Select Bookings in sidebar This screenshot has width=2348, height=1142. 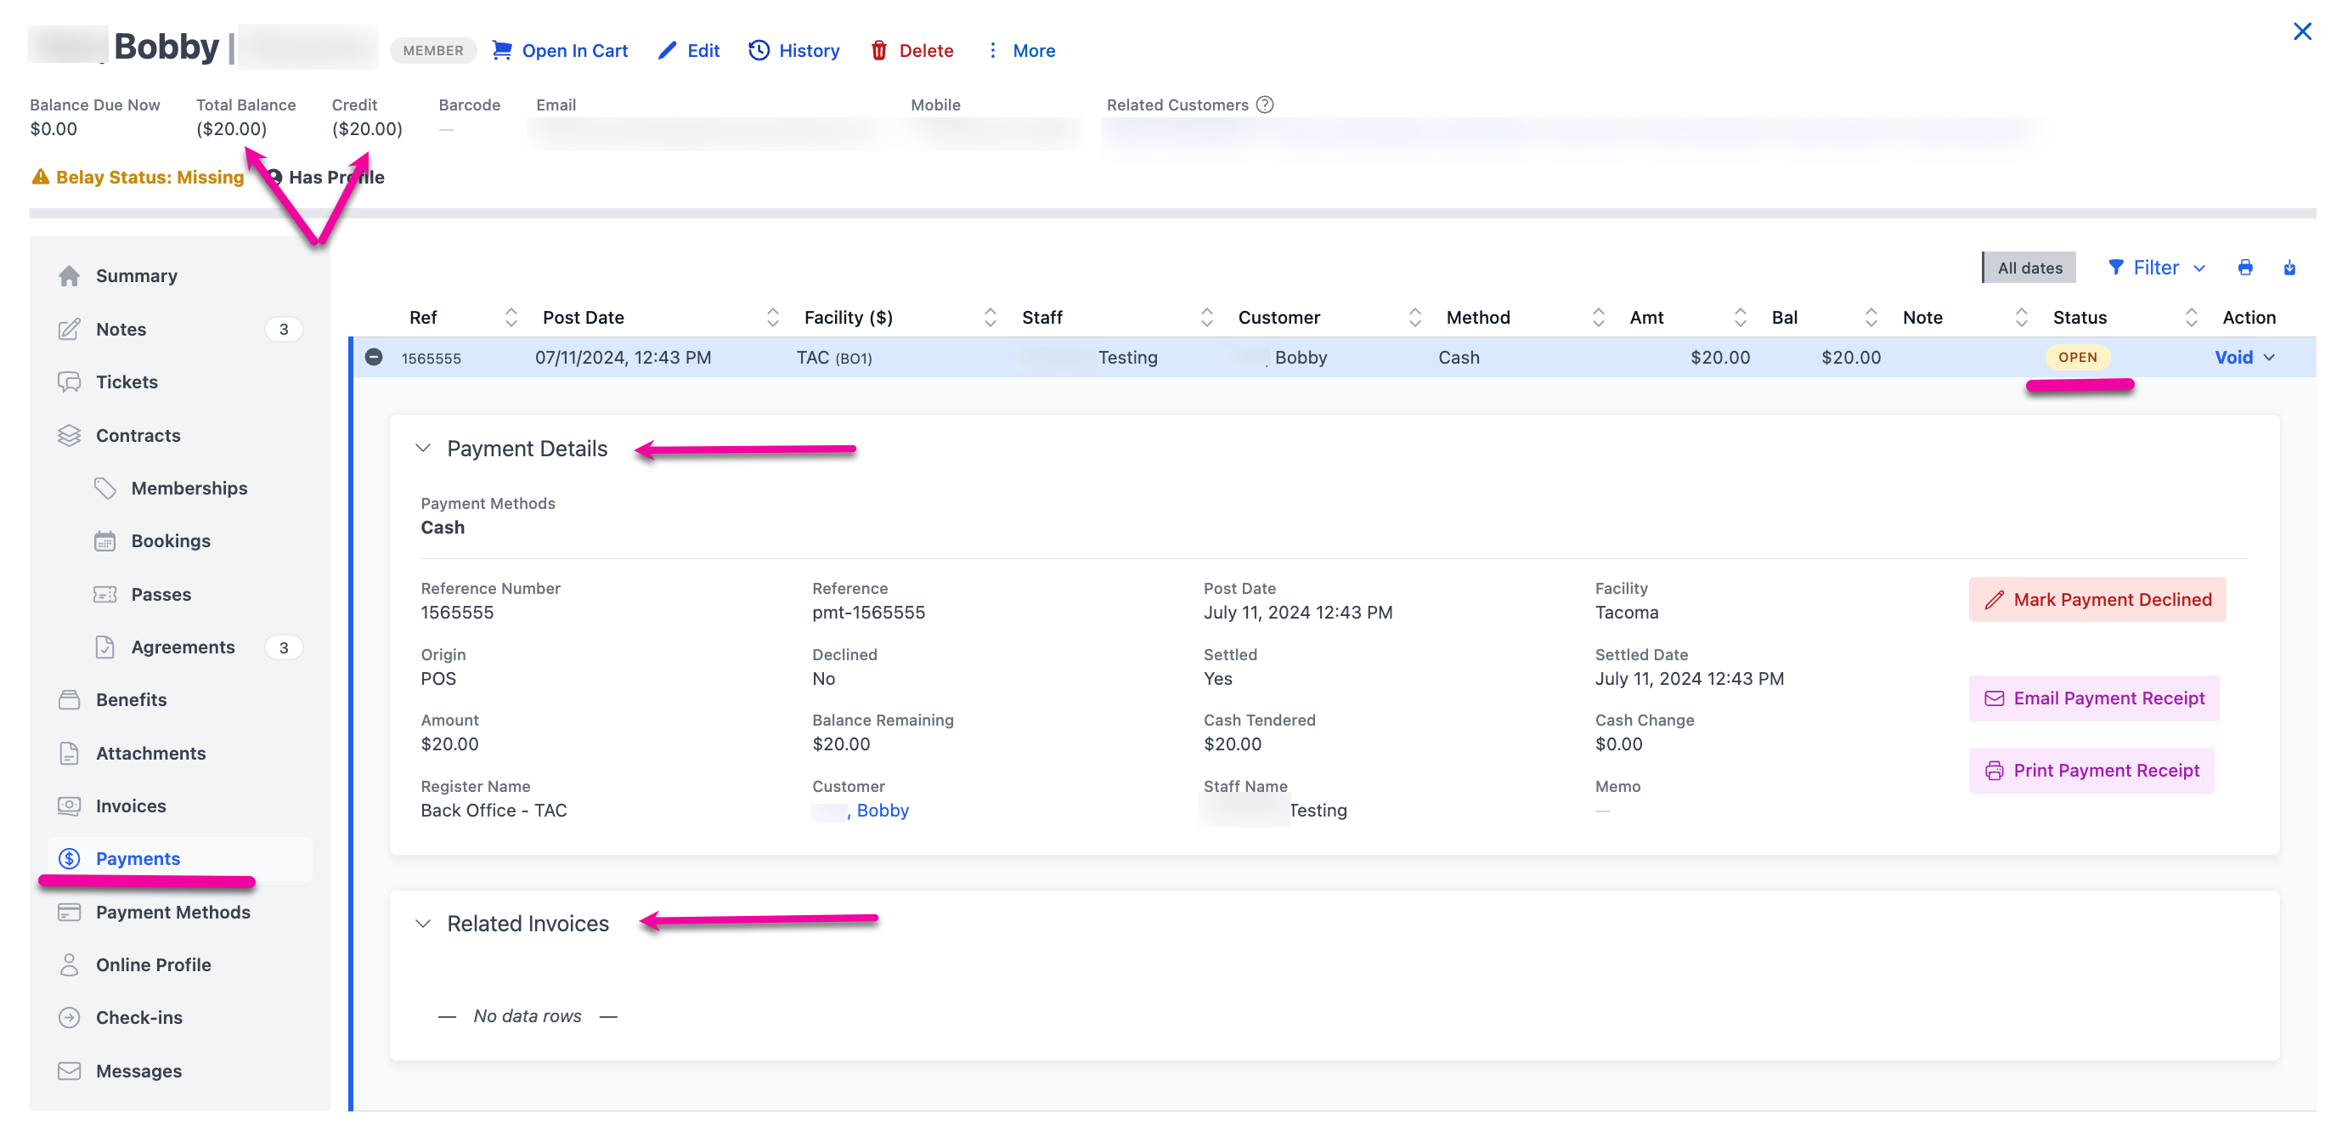[x=171, y=540]
